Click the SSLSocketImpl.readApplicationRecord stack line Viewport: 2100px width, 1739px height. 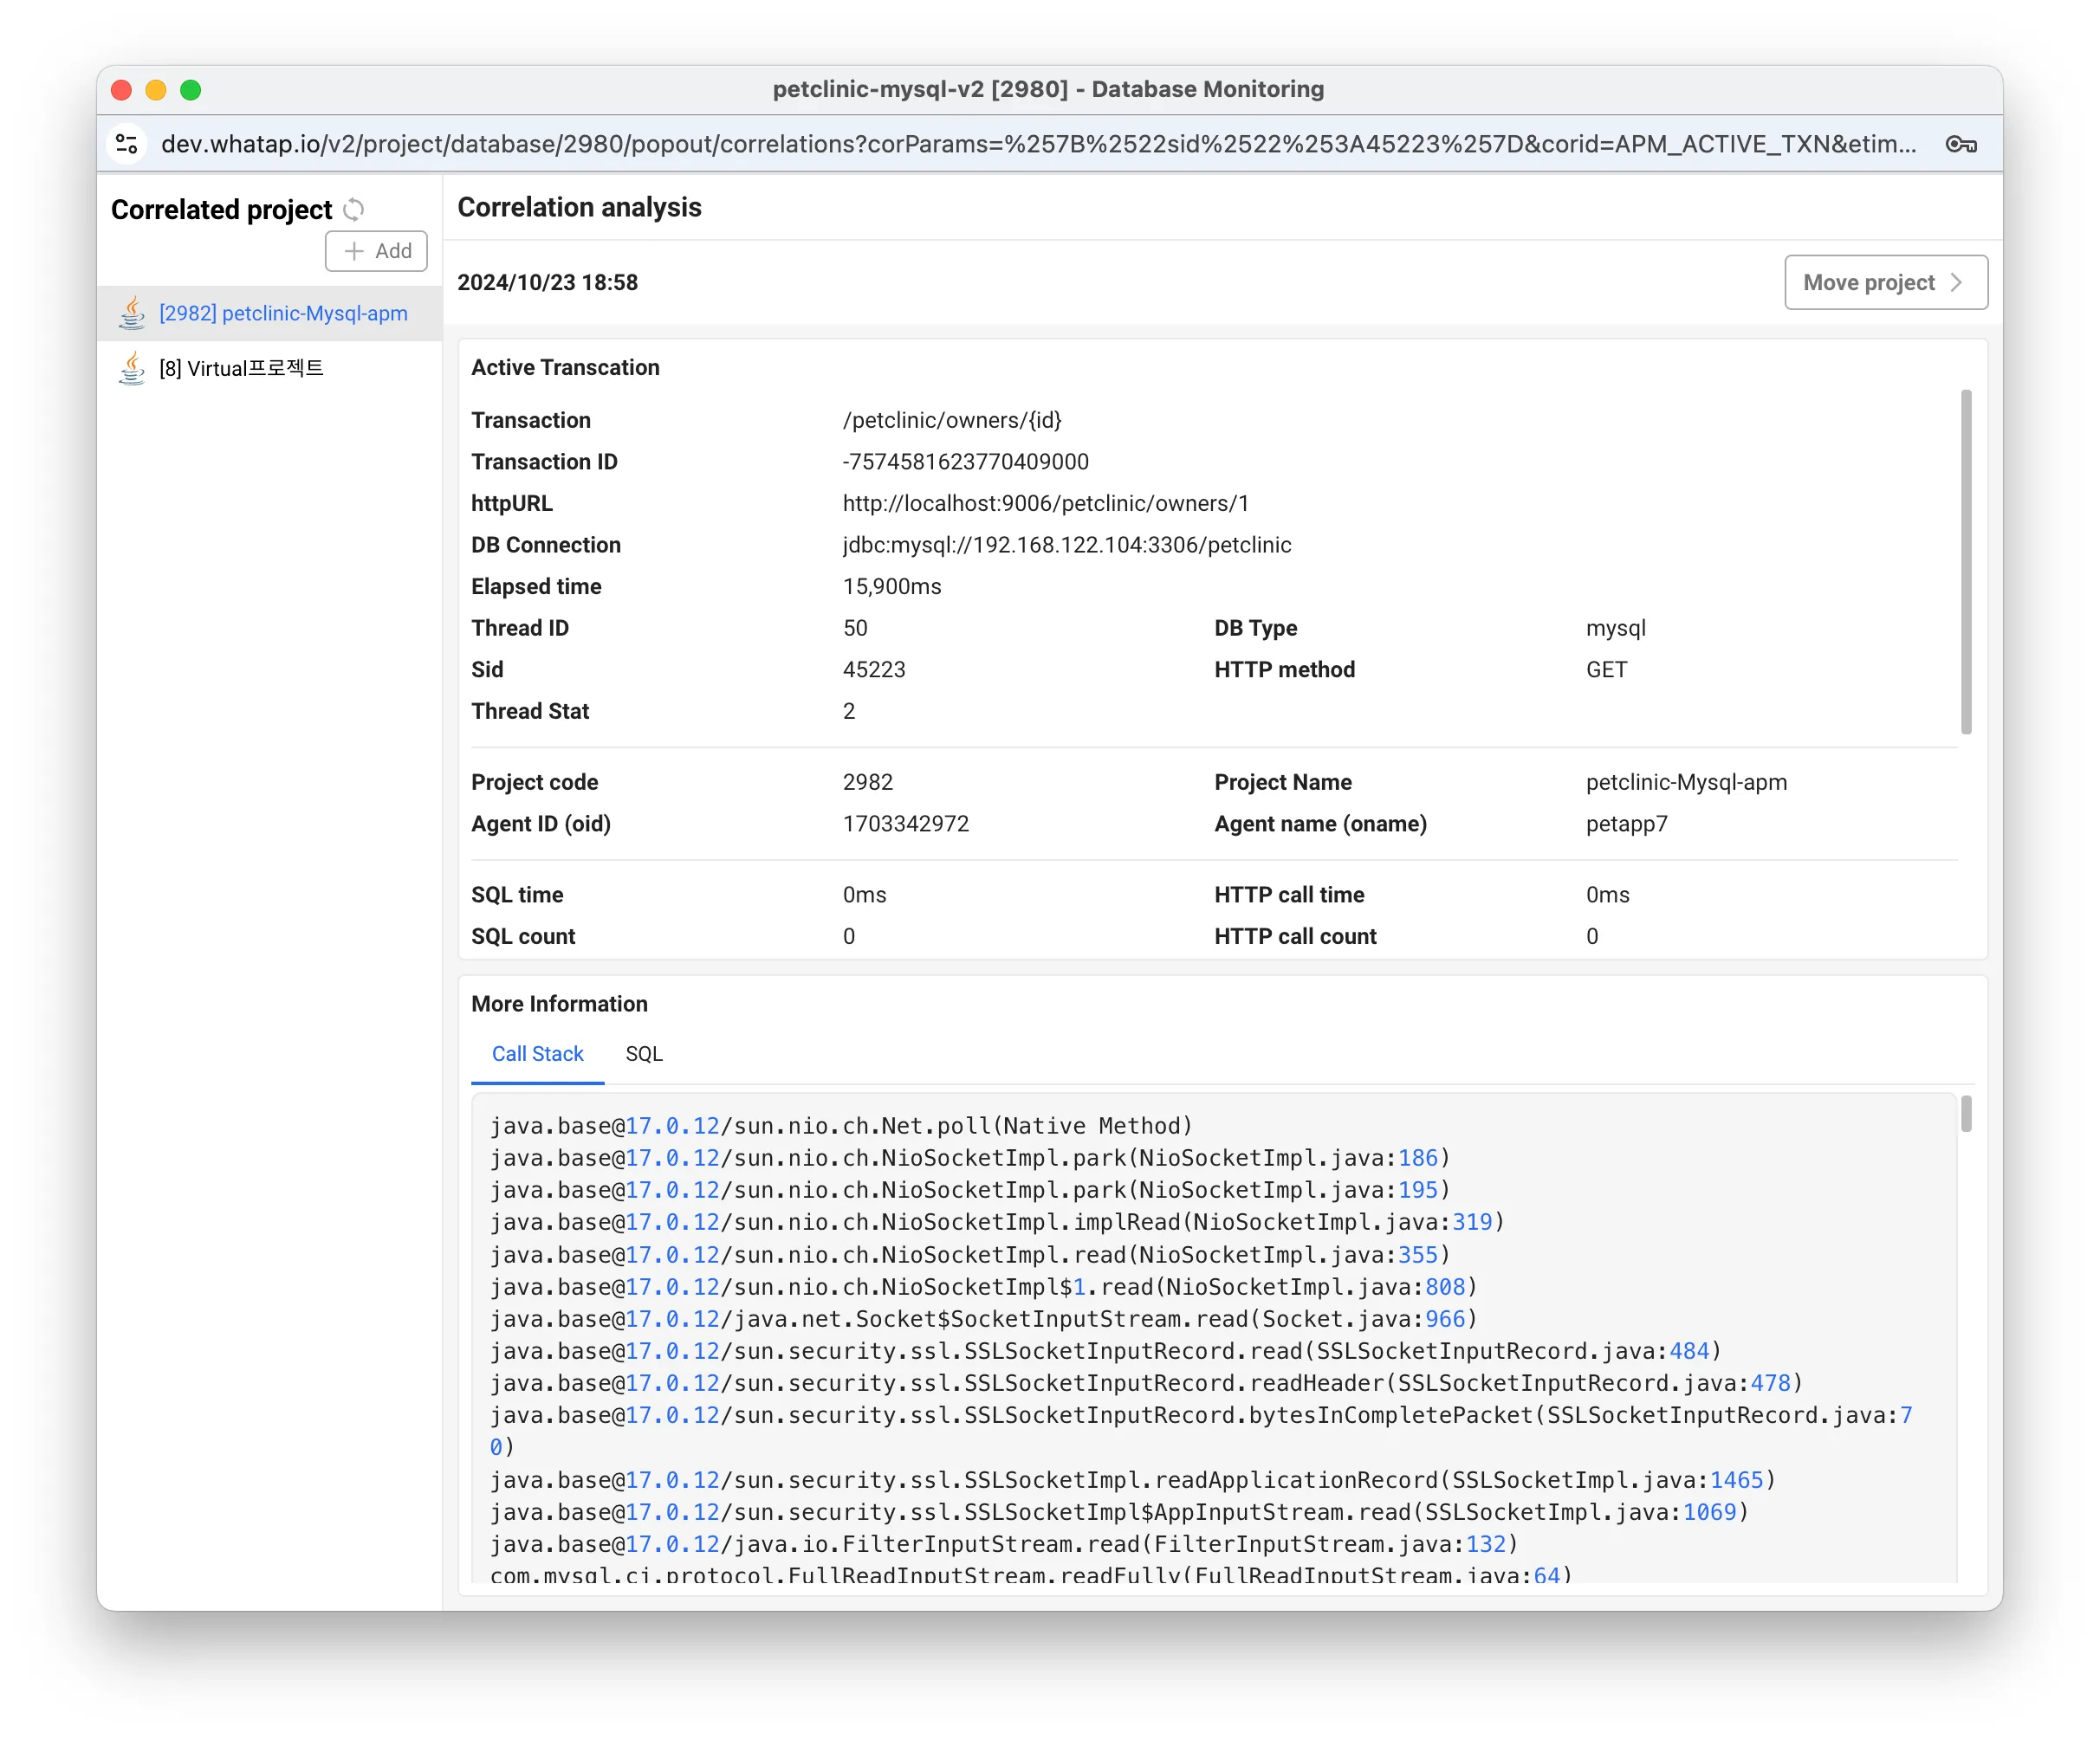click(x=1133, y=1480)
